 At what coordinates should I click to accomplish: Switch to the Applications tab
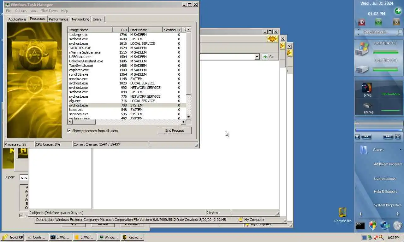17,19
